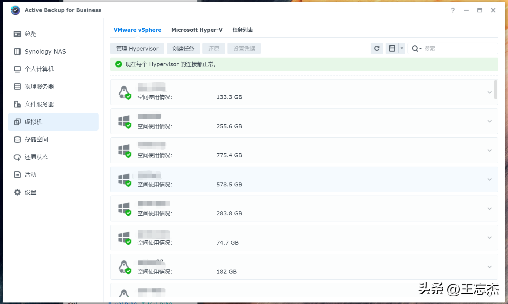
Task: Open the view mode dropdown arrow
Action: coord(402,48)
